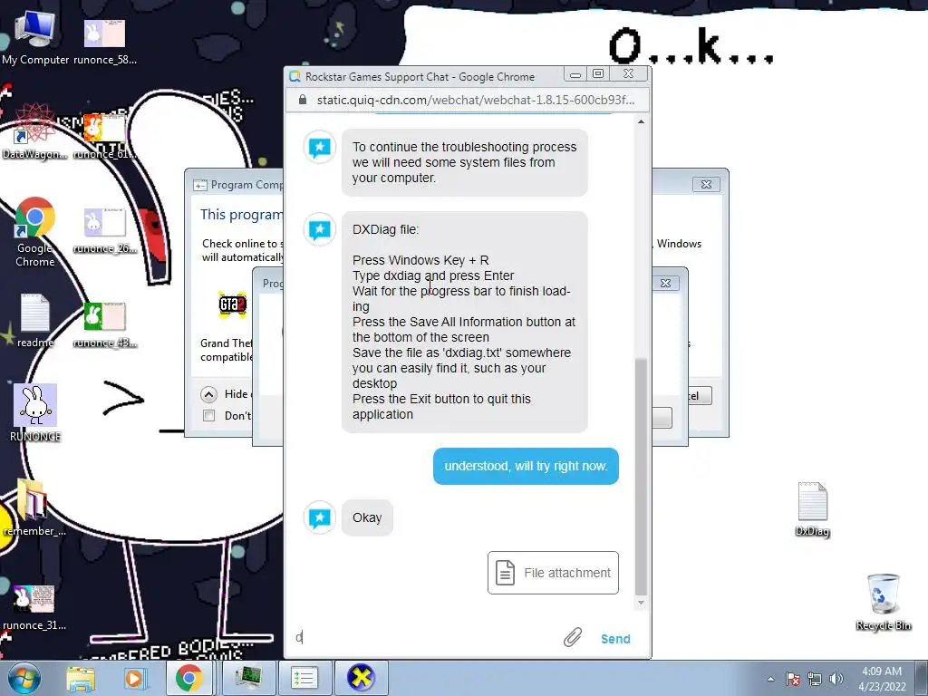
Task: Click Action Center flag tray icon
Action: [793, 679]
